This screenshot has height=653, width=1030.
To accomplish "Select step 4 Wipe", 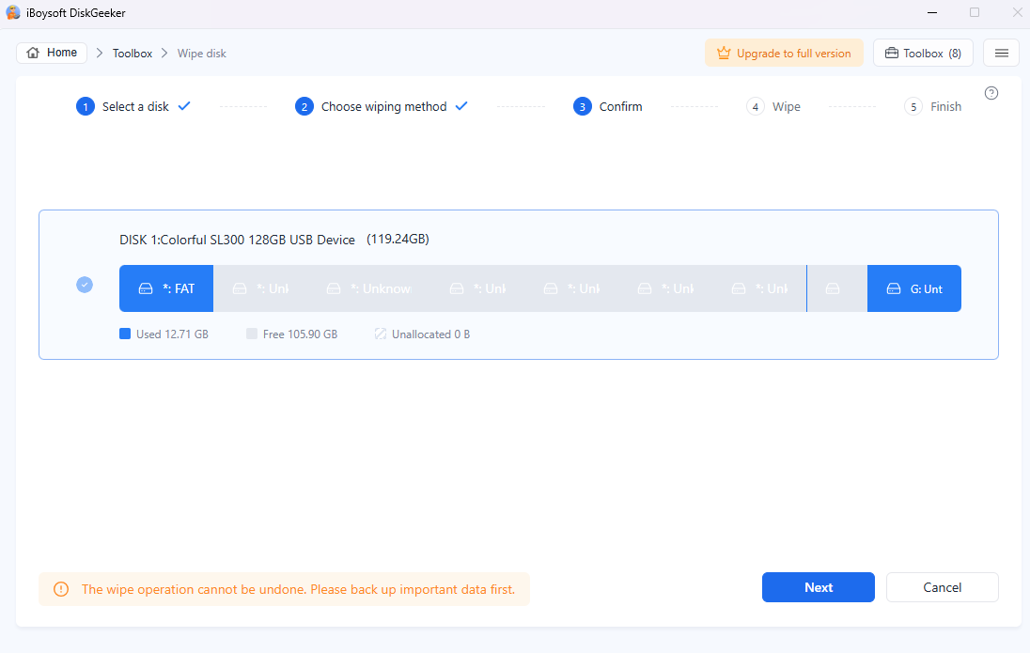I will tap(773, 106).
